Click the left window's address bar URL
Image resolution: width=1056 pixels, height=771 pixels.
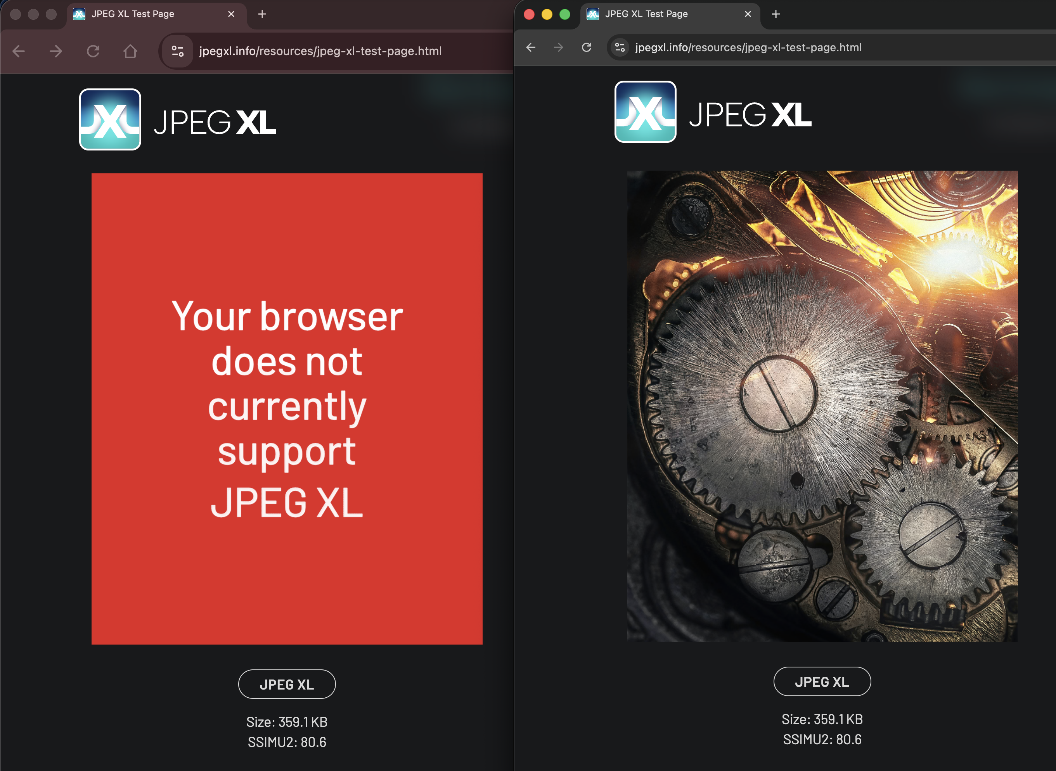click(x=320, y=51)
